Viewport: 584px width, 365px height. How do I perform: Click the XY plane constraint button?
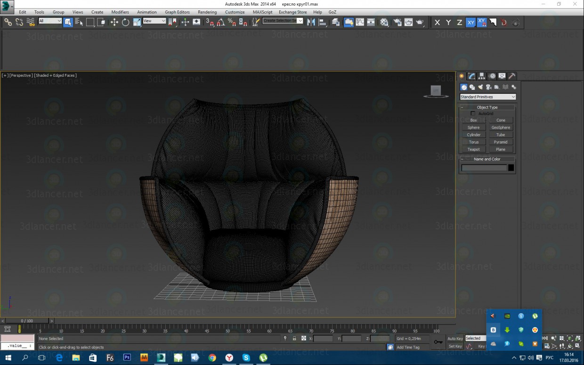(471, 22)
